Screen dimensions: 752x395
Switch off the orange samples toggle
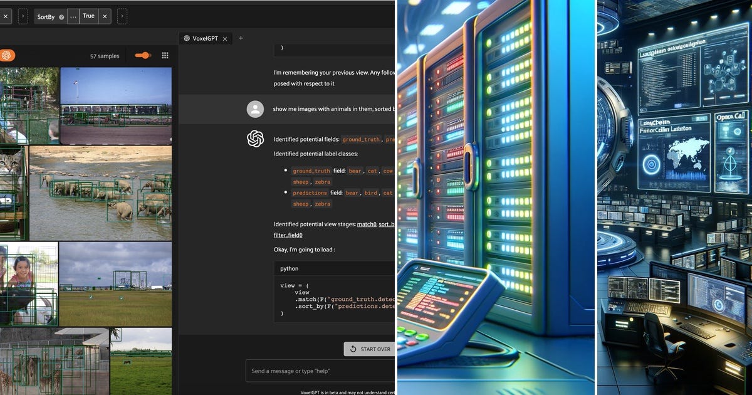coord(143,55)
